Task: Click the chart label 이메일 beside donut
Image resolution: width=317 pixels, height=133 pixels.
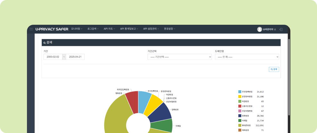Action: click(178, 126)
